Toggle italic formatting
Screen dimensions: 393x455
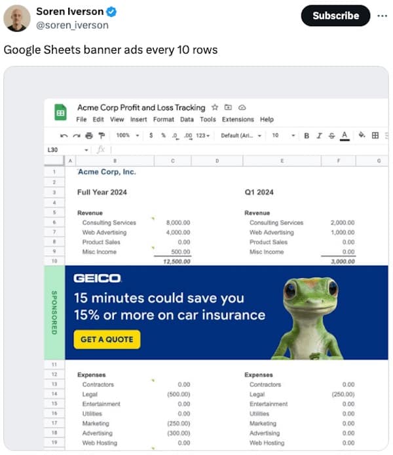(x=319, y=135)
